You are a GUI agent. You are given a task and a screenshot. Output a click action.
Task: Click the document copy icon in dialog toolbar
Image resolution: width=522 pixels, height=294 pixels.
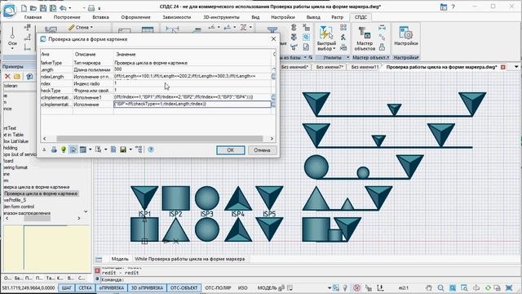pos(113,149)
